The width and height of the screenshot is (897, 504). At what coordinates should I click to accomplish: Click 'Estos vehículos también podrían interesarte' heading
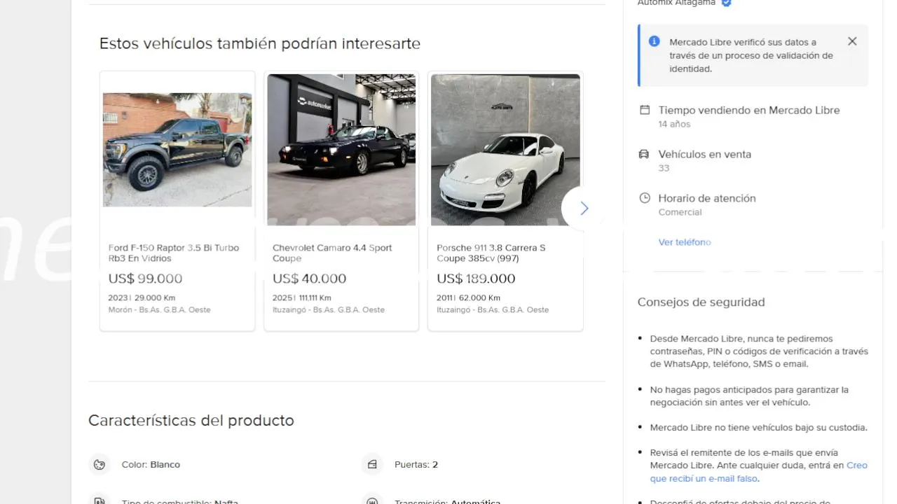260,43
